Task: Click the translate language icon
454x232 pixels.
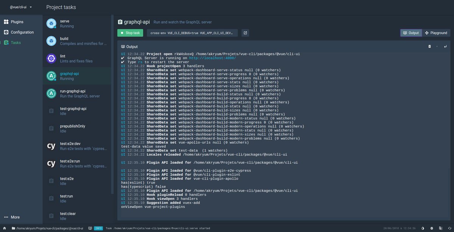Action: point(440,228)
